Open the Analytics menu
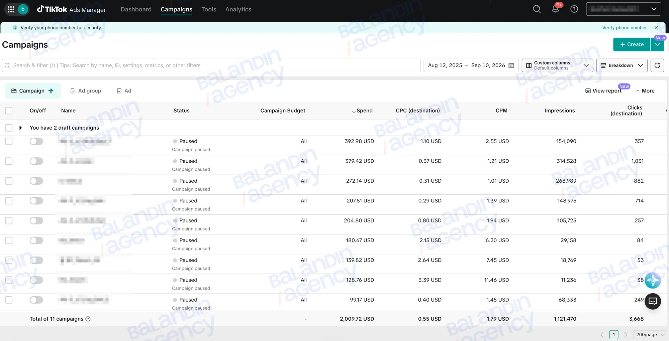This screenshot has height=341, width=669. (238, 9)
